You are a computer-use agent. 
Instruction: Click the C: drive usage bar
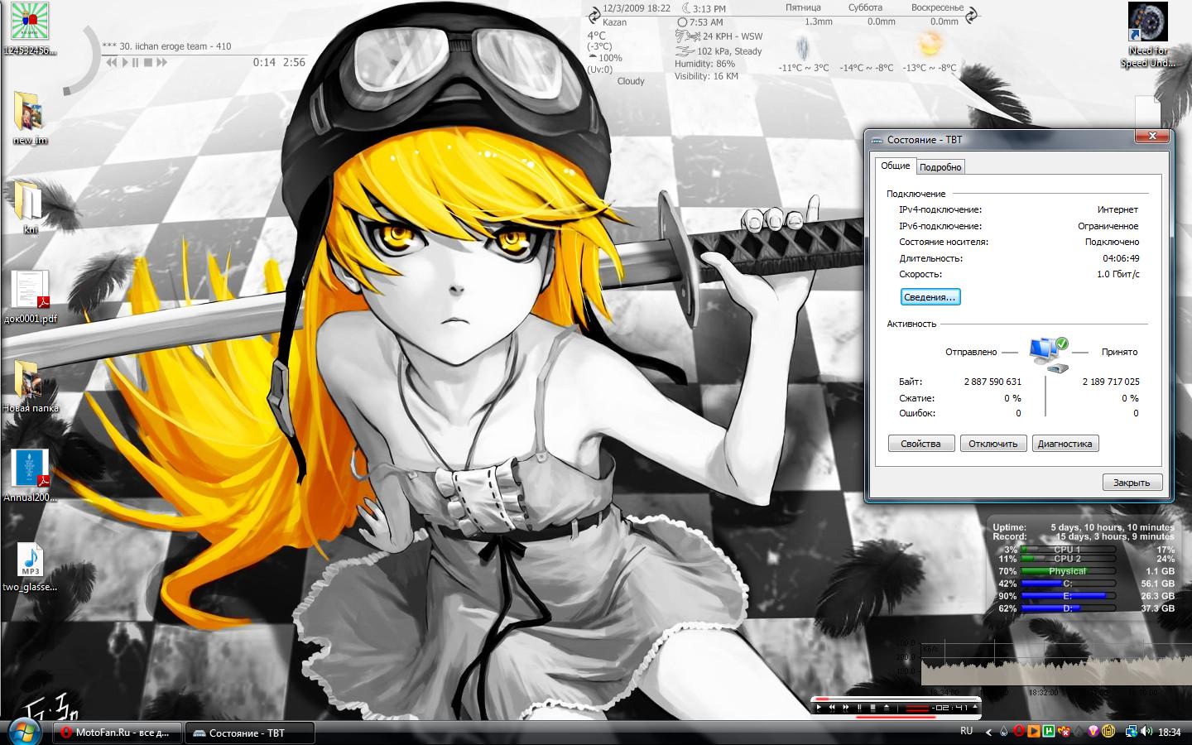pyautogui.click(x=1068, y=584)
